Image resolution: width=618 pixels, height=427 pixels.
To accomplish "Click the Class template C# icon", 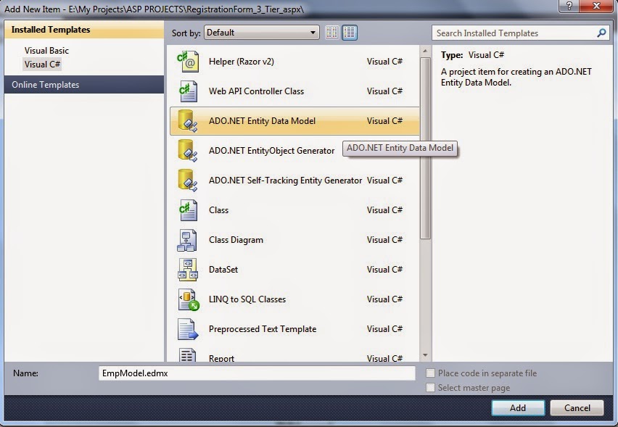I will click(188, 210).
